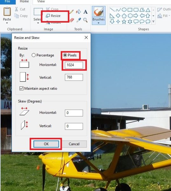Choose the Text tool letter A
The image size is (171, 191).
pos(85,12)
